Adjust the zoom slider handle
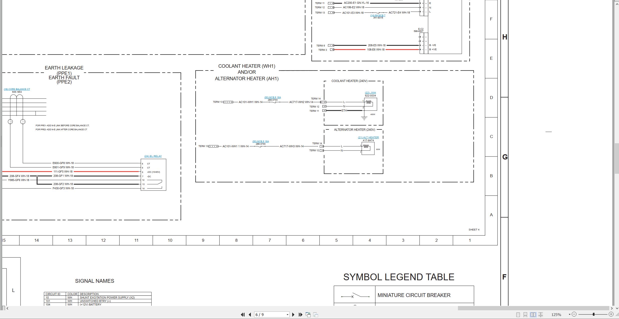The image size is (619, 319). (x=593, y=314)
